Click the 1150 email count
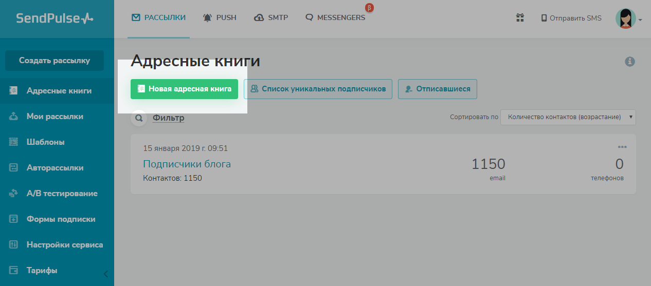This screenshot has width=651, height=286. 489,164
